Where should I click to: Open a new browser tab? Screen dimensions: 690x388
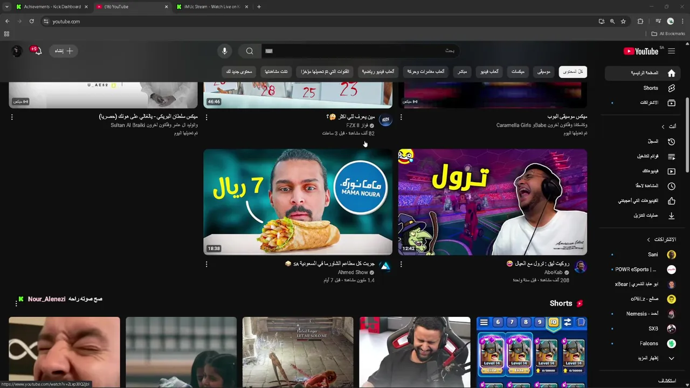click(x=259, y=6)
